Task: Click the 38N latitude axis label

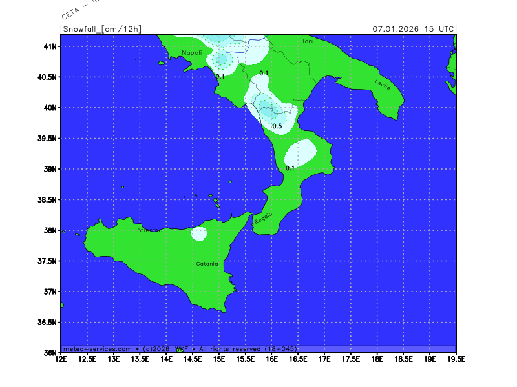Action: tap(50, 230)
